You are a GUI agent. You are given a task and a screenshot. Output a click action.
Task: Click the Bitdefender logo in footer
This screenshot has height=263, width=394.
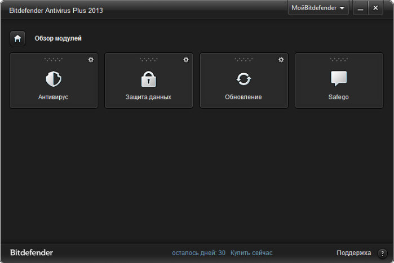click(32, 252)
